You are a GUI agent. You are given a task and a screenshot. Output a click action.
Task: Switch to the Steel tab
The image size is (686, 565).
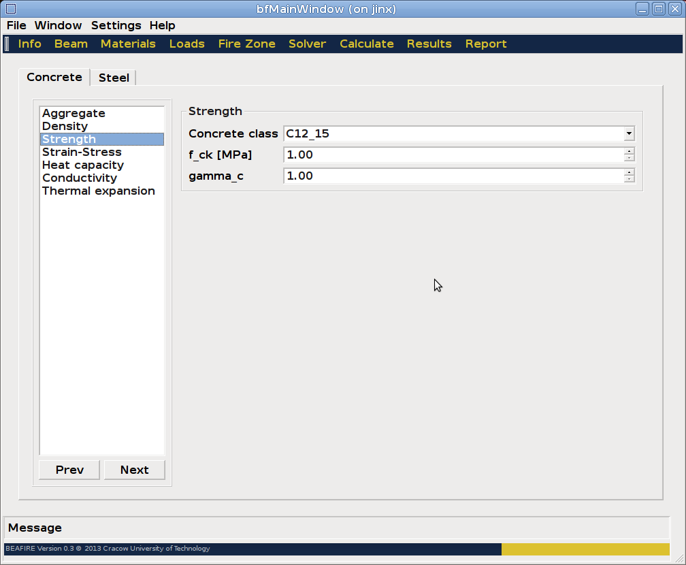tap(114, 78)
